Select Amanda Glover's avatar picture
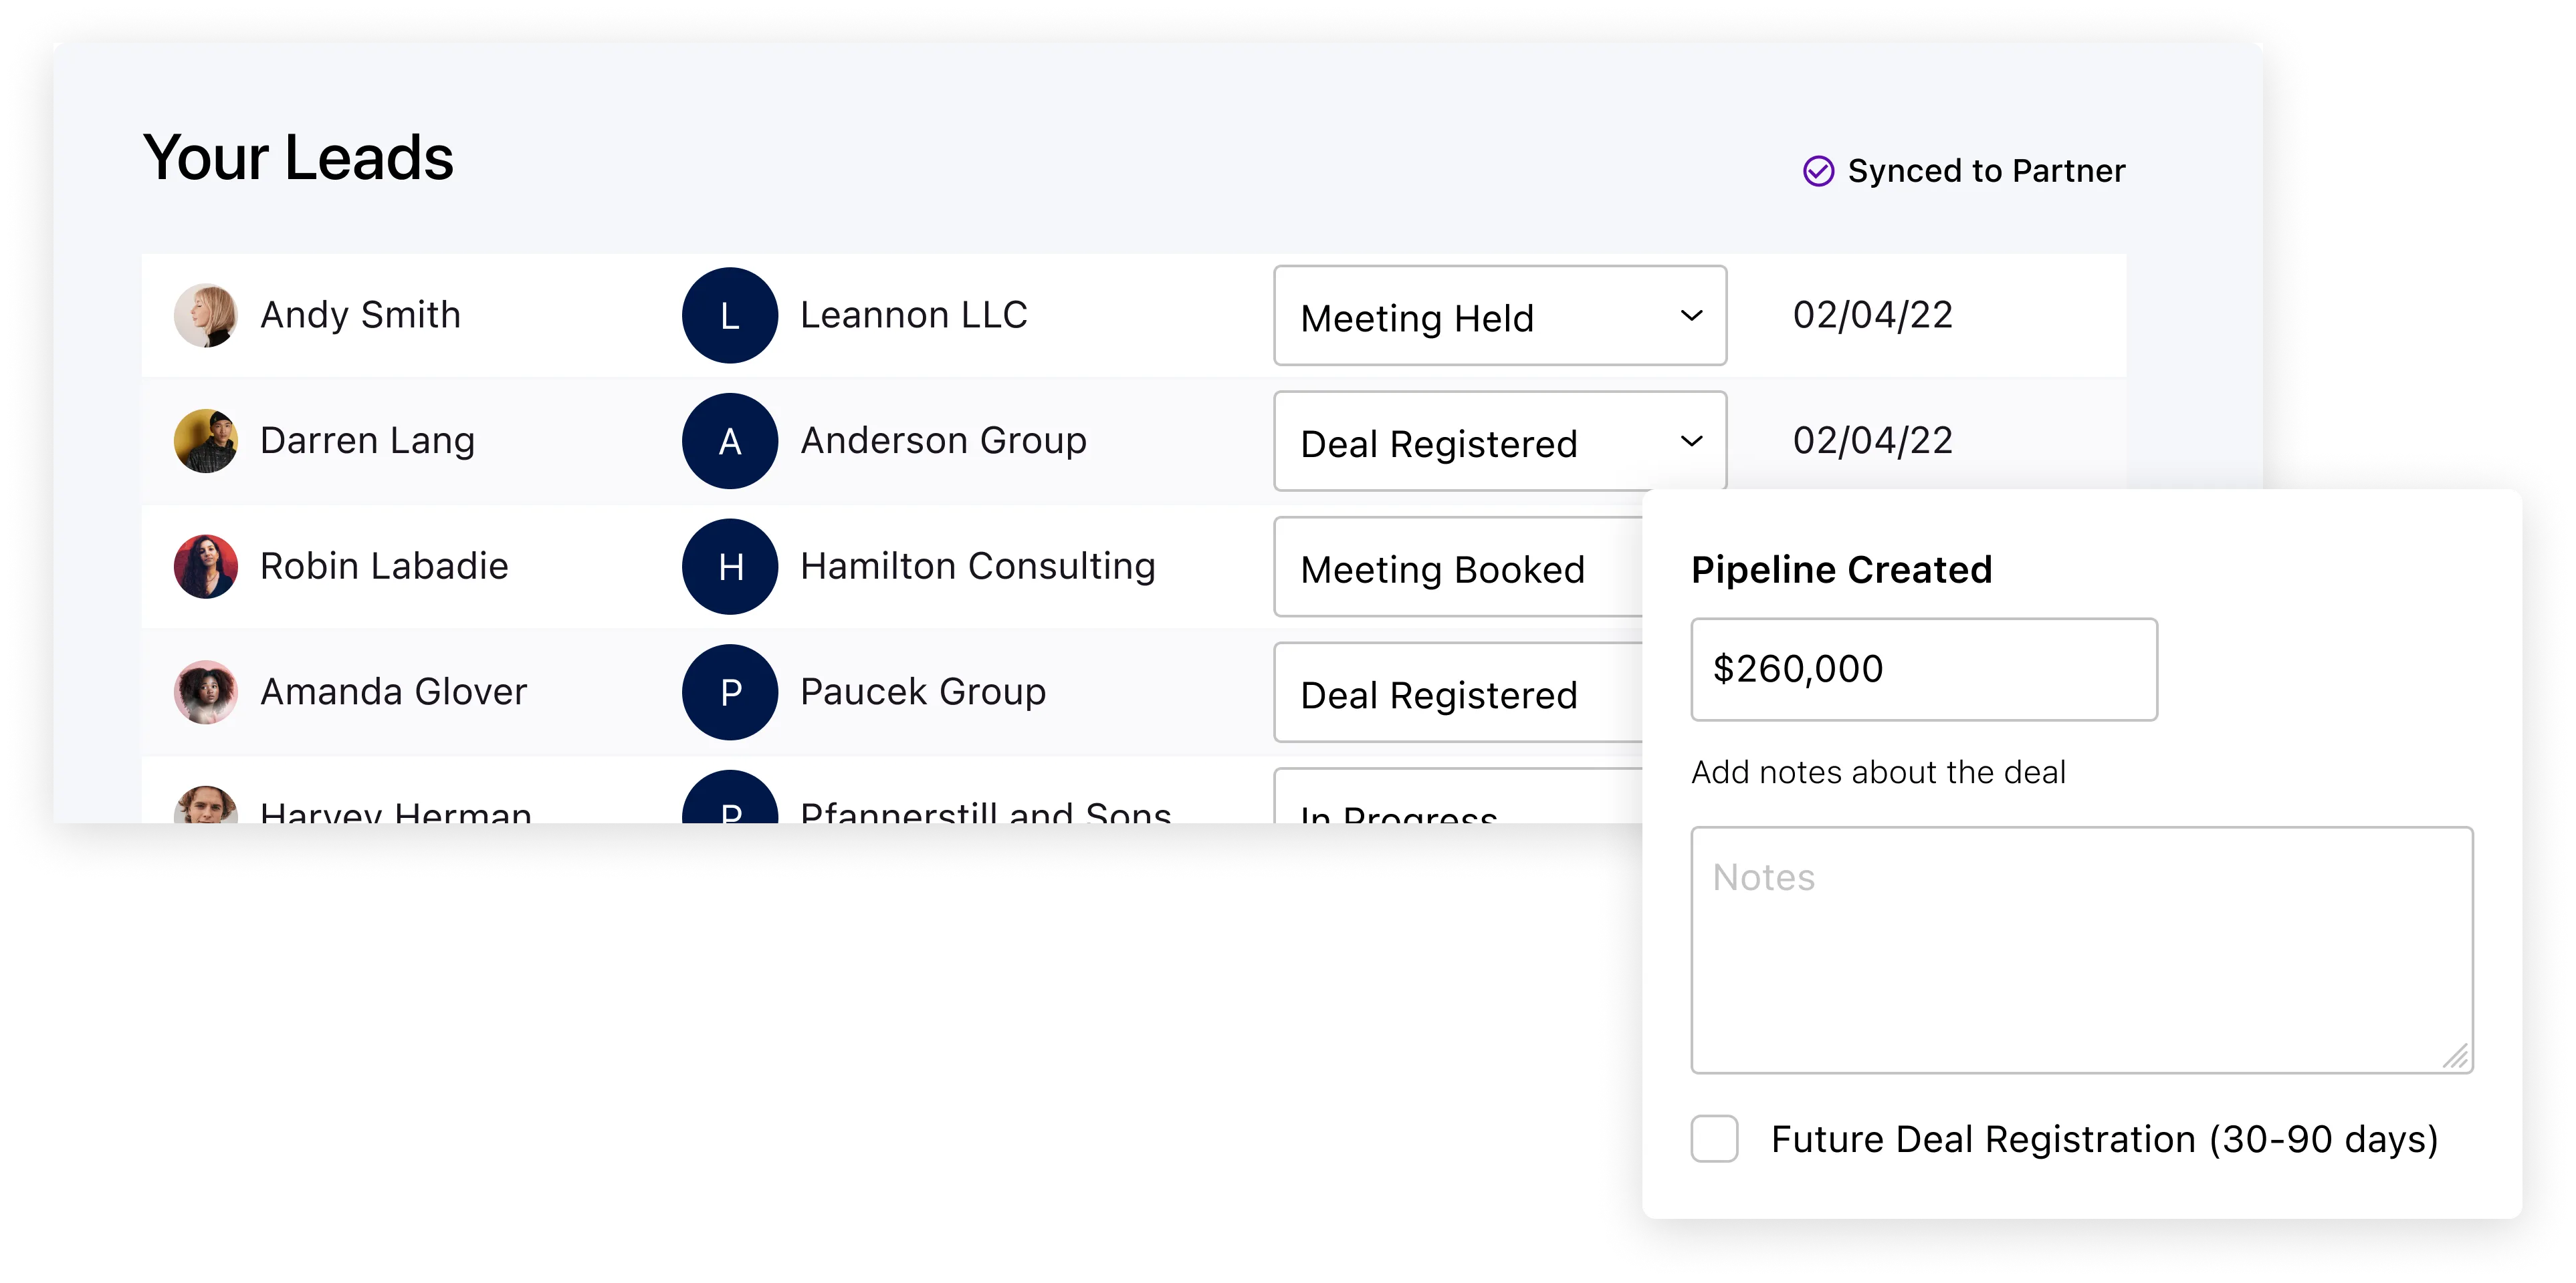 point(205,692)
